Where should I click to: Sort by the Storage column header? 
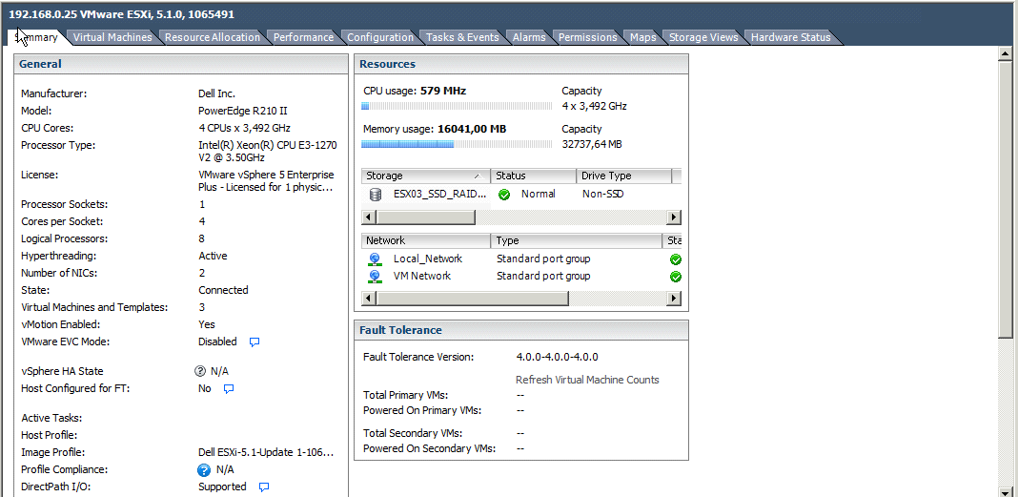click(x=425, y=176)
